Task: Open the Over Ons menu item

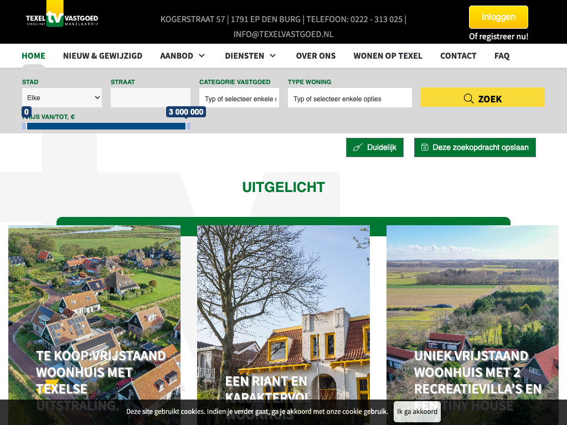Action: click(x=316, y=56)
